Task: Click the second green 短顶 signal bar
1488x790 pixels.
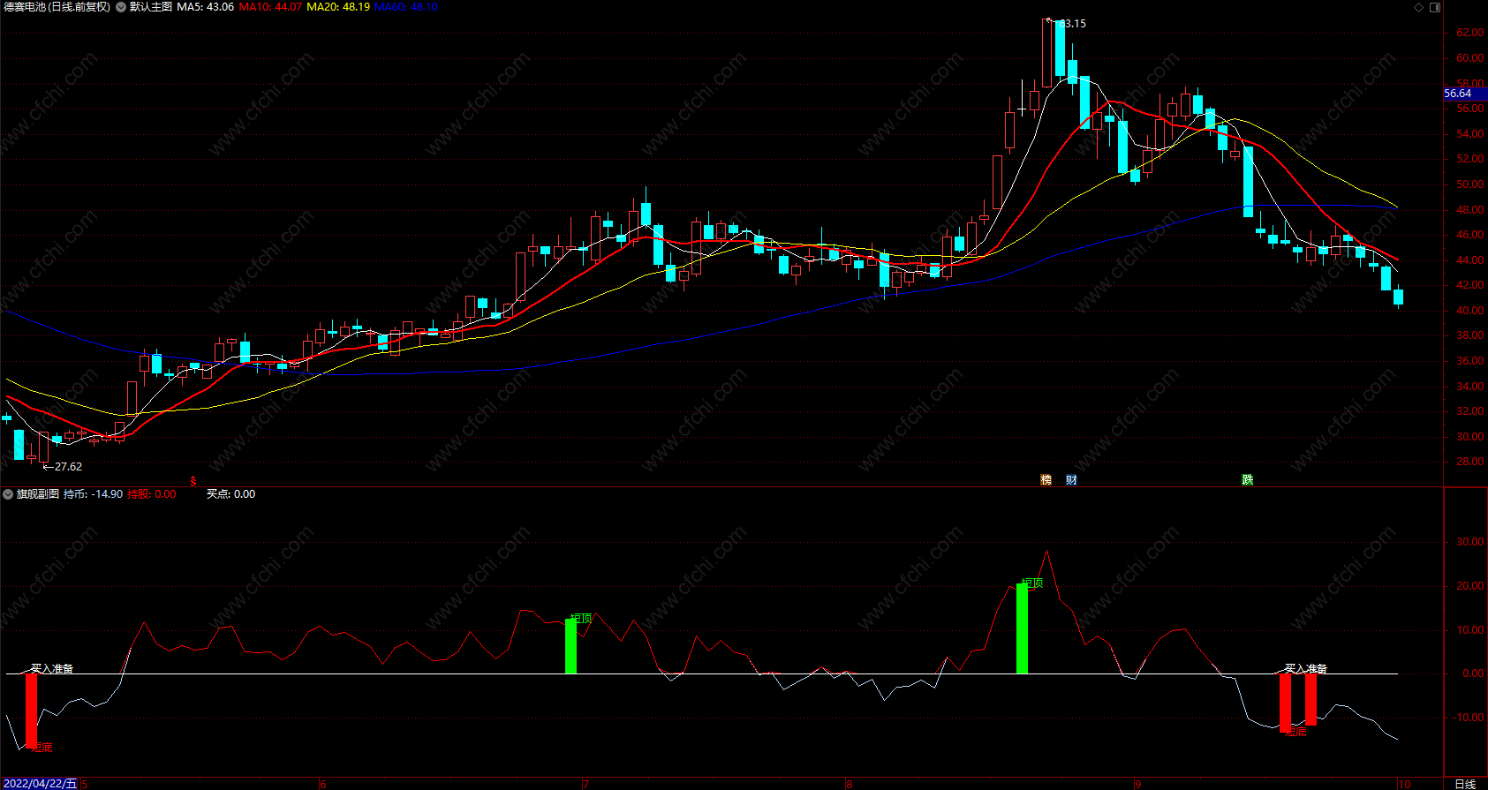Action: coord(1022,628)
